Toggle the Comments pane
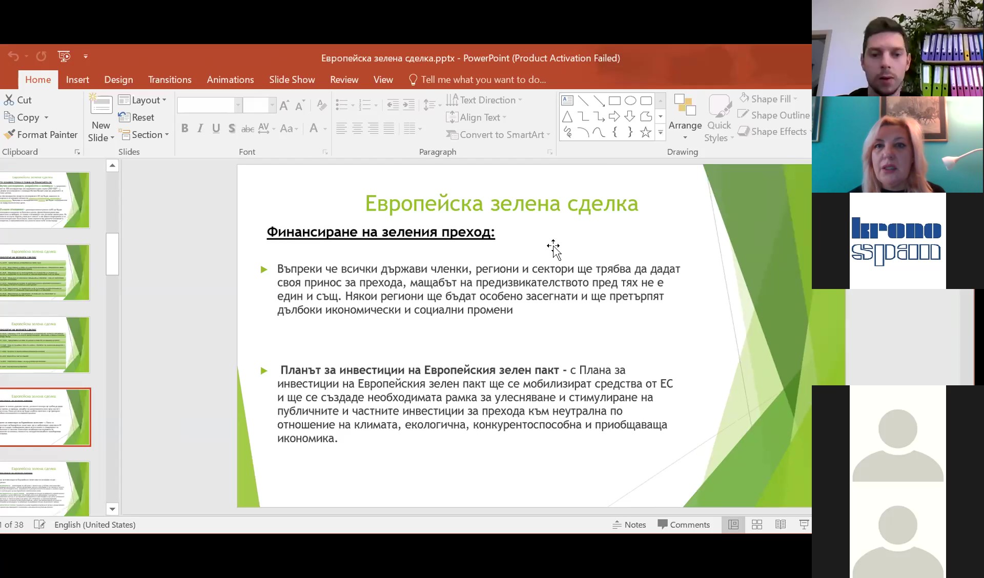This screenshot has height=578, width=984. click(x=684, y=525)
